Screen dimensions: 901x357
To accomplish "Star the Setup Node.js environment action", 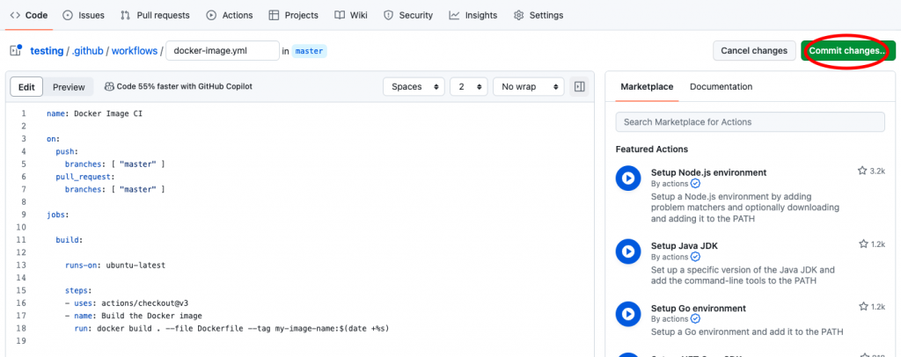I will point(862,171).
